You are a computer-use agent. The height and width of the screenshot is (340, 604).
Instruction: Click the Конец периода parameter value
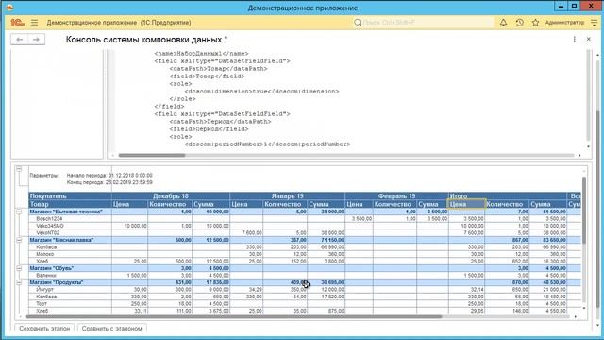tap(128, 182)
